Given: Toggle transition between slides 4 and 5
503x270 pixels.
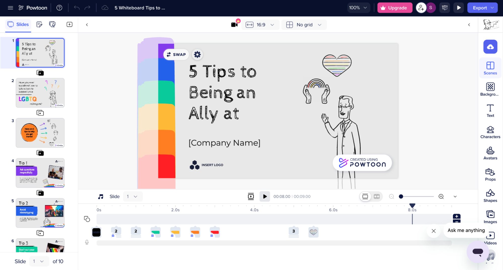Looking at the screenshot, I should tap(40, 193).
